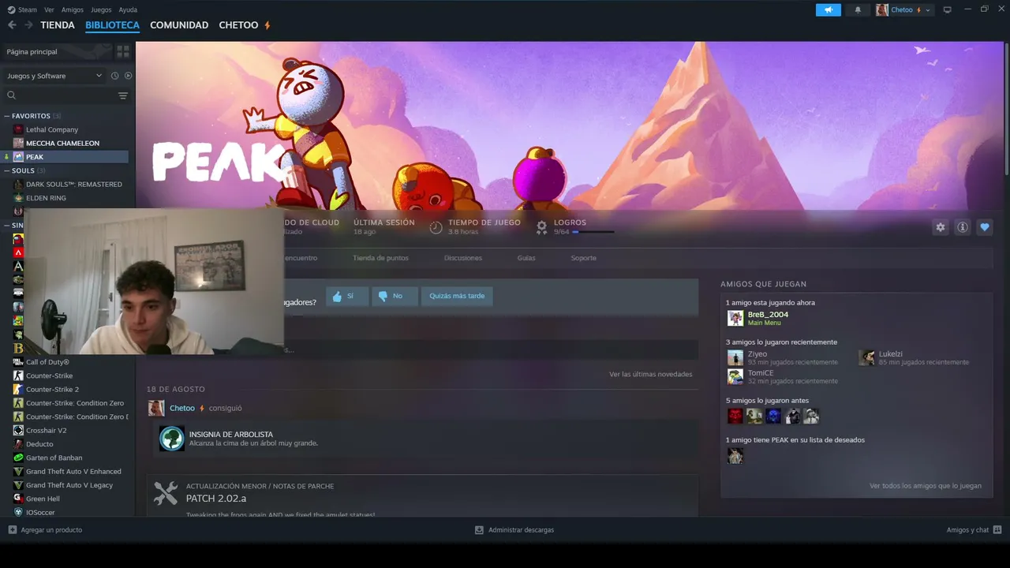Screen dimensions: 1010x568
Task: Open the Ayuda menu
Action: point(128,10)
